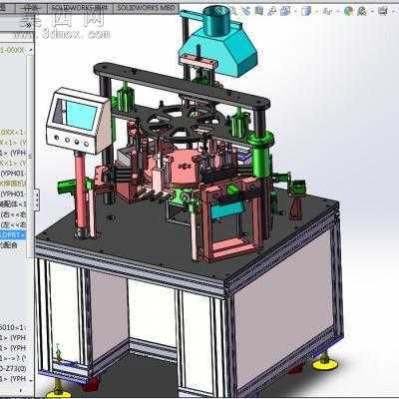Image resolution: width=399 pixels, height=399 pixels.
Task: Open the View Settings dropdown arrow
Action: coord(393,12)
